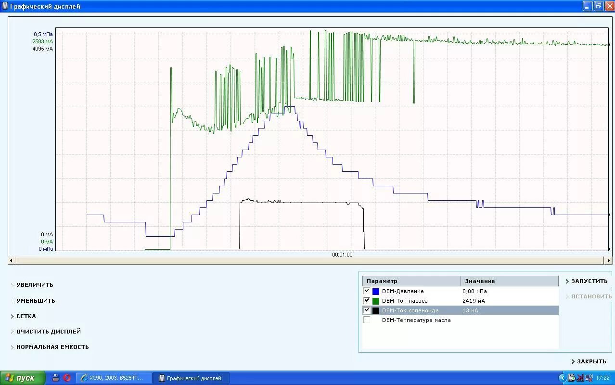Click the floppy disk quick launch icon
615x385 pixels.
tap(55, 378)
